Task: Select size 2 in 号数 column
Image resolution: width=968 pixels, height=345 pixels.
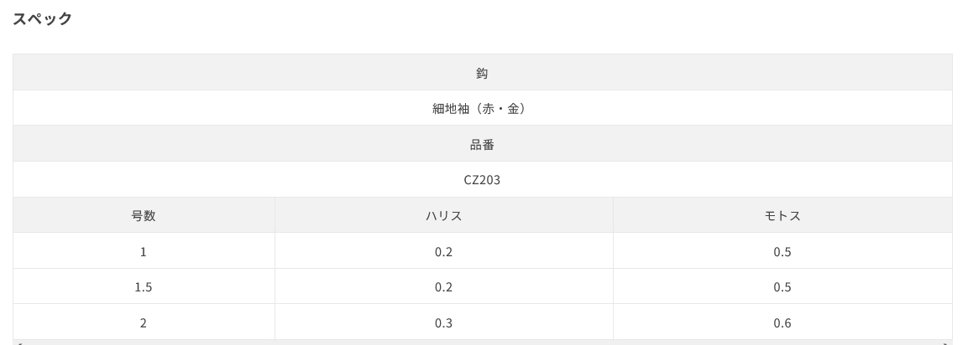Action: (144, 322)
